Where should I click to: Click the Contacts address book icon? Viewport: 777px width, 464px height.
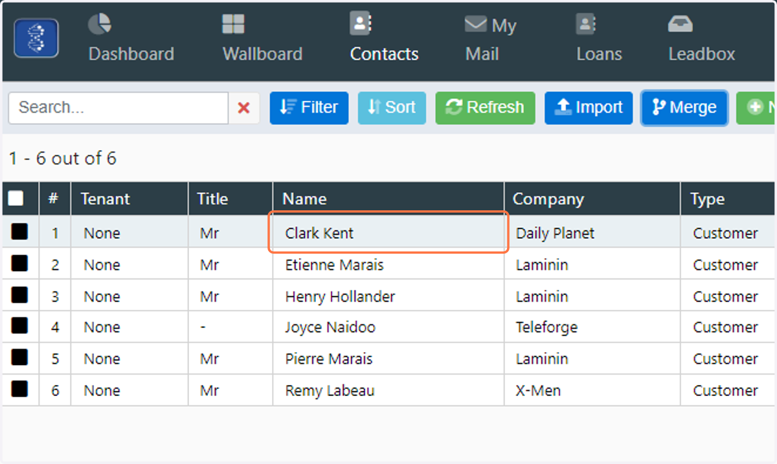click(x=361, y=24)
